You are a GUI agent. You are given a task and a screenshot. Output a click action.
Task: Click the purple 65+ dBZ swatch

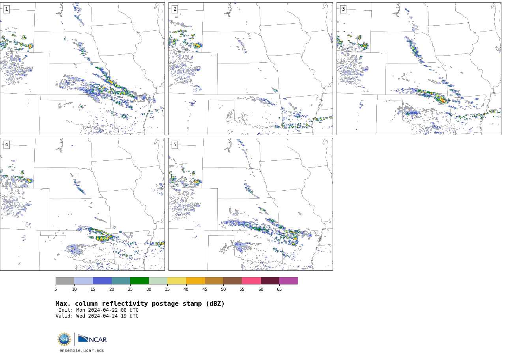pyautogui.click(x=288, y=281)
